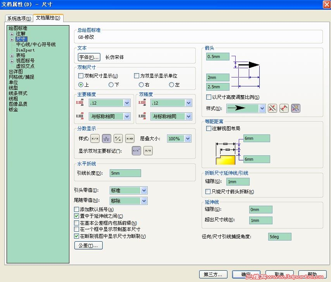Edit 超出尺寸线 1mm field
The height and width of the screenshot is (282, 331).
261,220
